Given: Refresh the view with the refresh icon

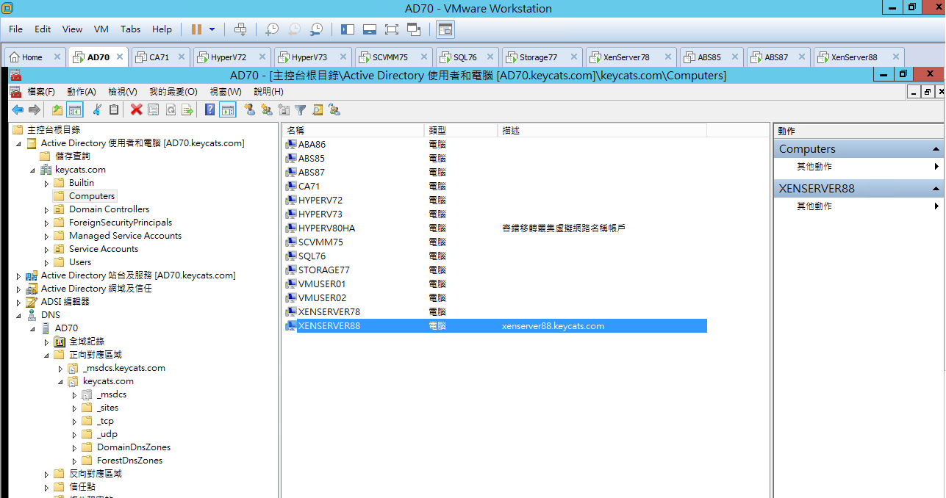Looking at the screenshot, I should [171, 110].
